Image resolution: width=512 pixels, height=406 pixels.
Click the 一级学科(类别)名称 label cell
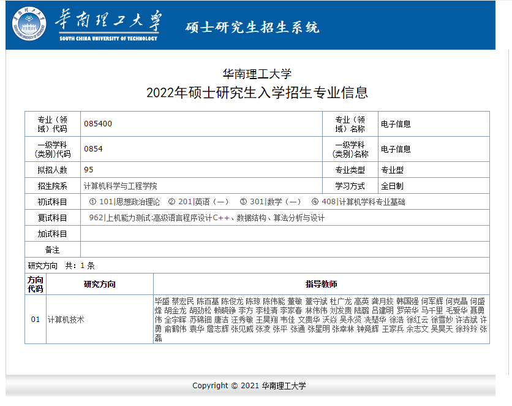coord(350,149)
